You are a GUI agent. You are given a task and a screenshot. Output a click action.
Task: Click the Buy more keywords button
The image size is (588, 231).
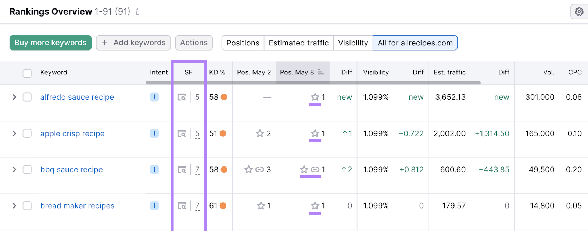pyautogui.click(x=50, y=43)
